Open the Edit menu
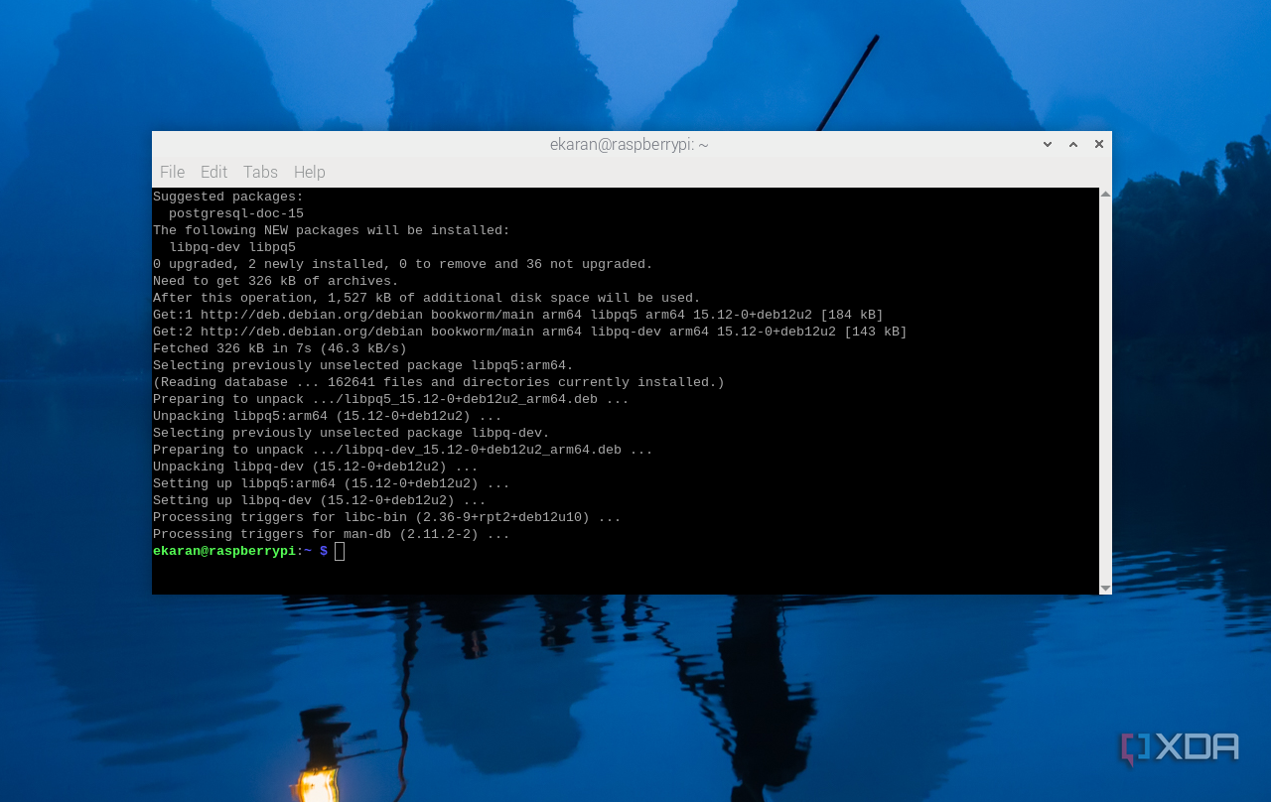Image resolution: width=1271 pixels, height=802 pixels. pos(213,172)
